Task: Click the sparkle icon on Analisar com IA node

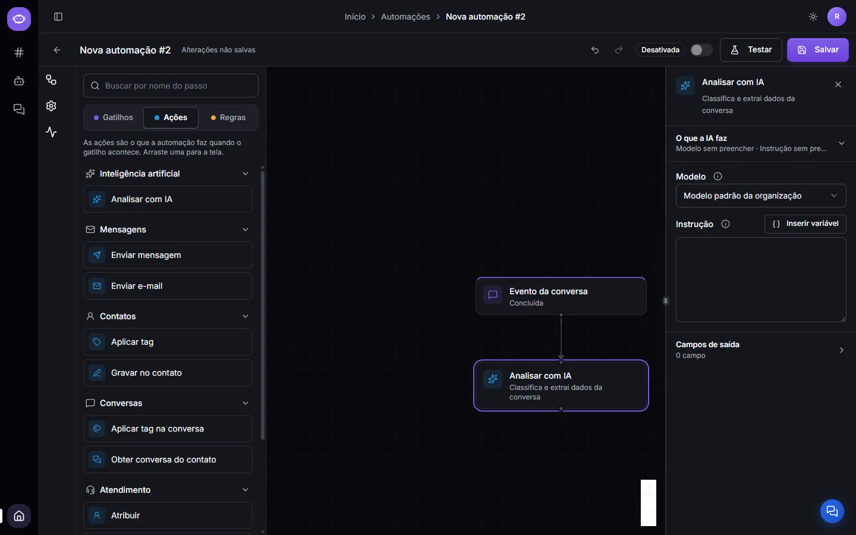Action: pos(493,379)
